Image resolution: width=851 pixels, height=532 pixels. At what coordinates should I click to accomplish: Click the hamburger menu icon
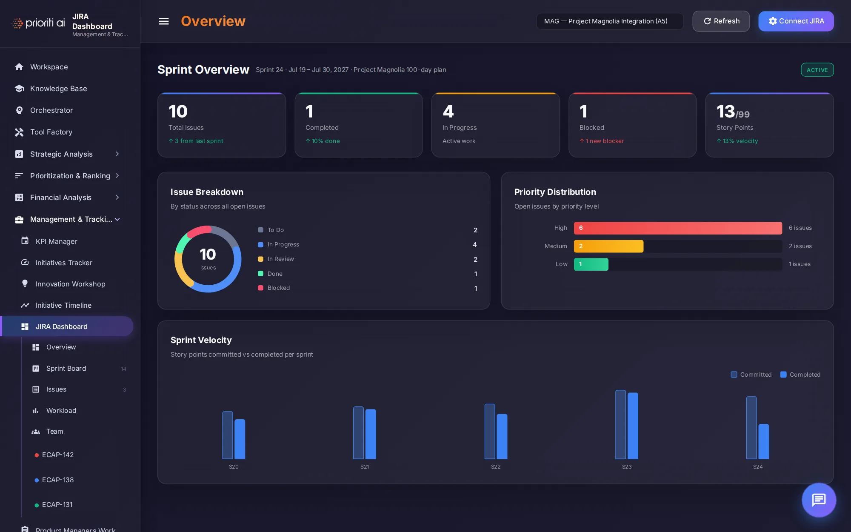(x=164, y=21)
